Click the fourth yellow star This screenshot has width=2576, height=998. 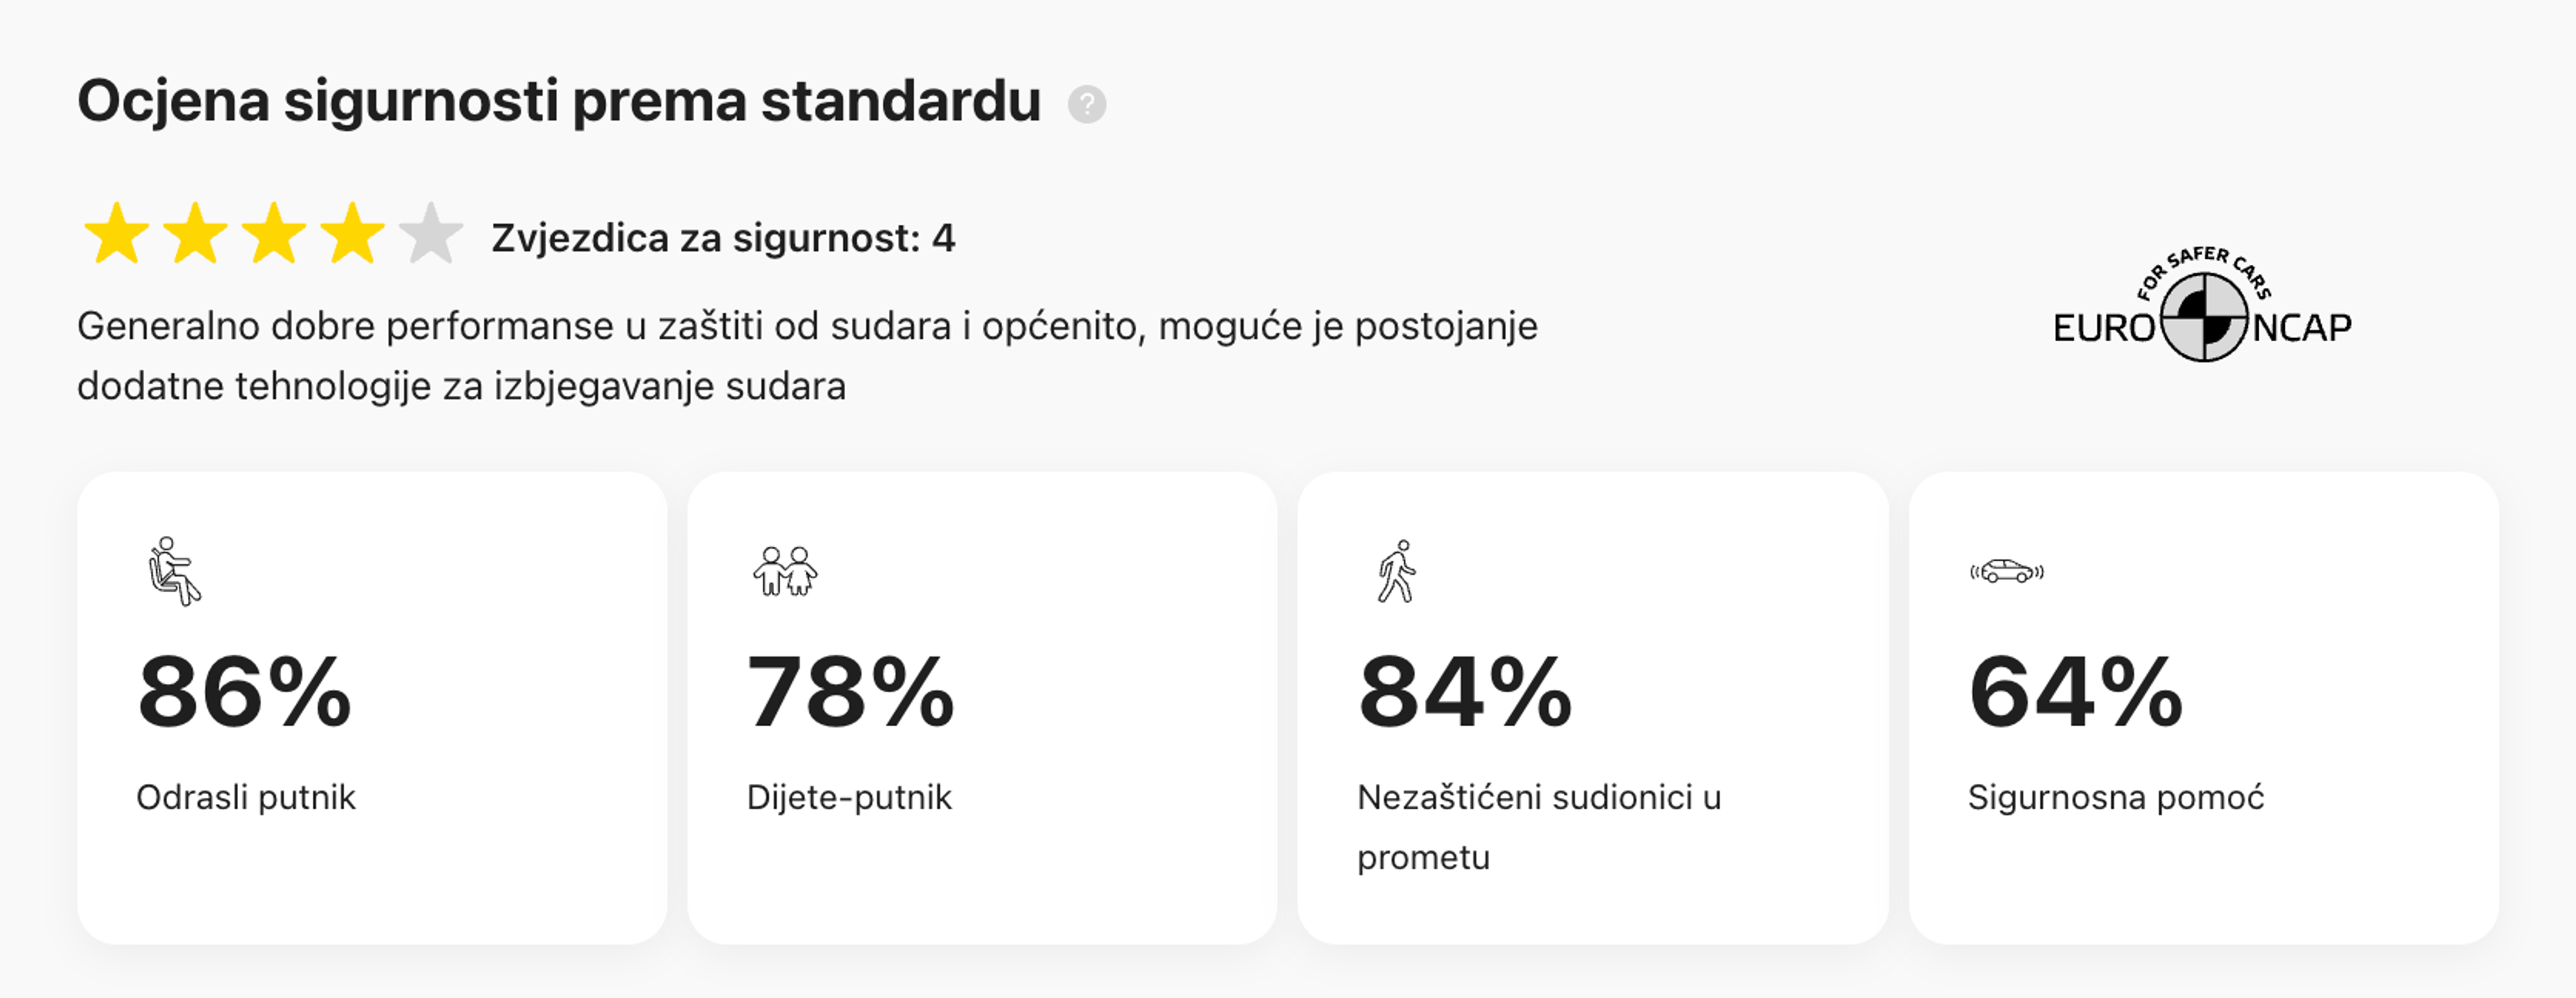coord(352,233)
